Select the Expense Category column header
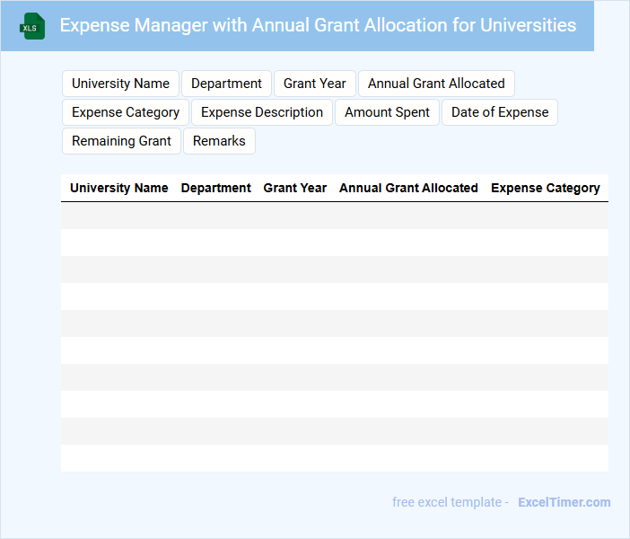Screen dimensions: 630x539 546,188
